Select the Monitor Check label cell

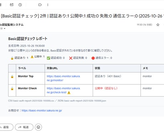coord(30,90)
